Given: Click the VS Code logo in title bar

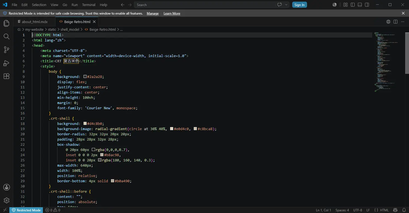Looking at the screenshot, I should (5, 5).
